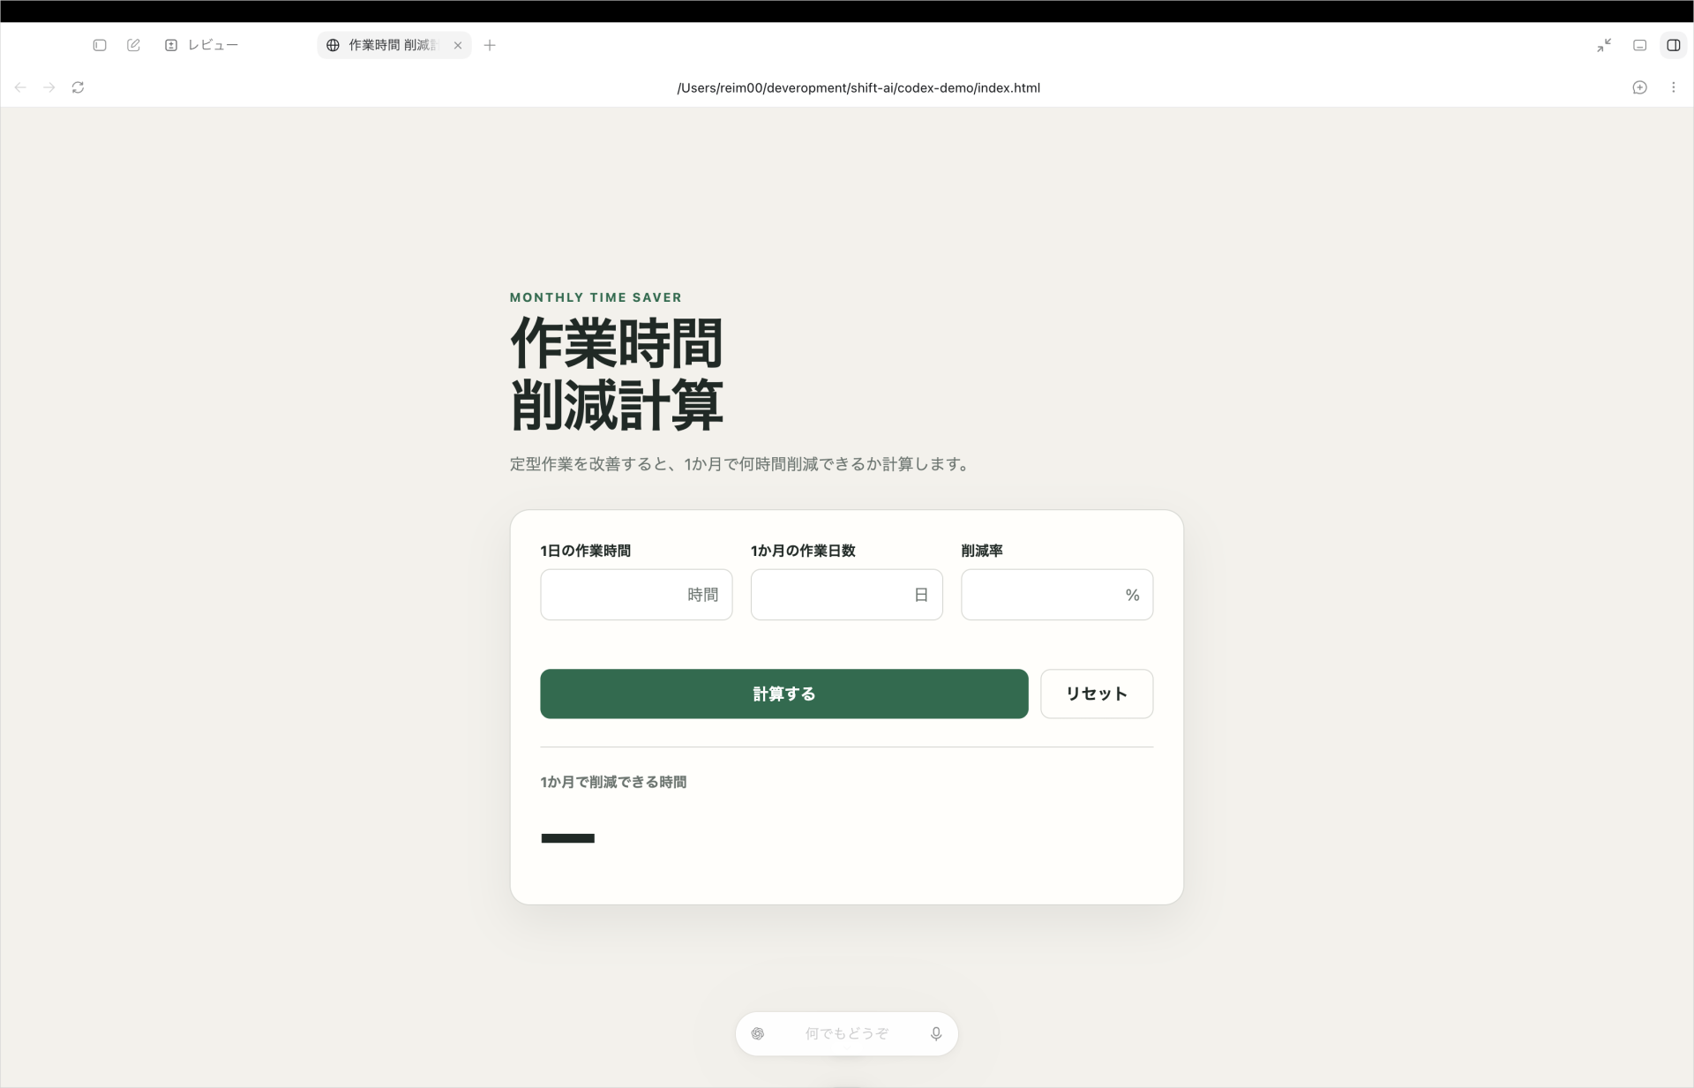The image size is (1694, 1088).
Task: Click the circled plus icon near address bar
Action: pos(1639,87)
